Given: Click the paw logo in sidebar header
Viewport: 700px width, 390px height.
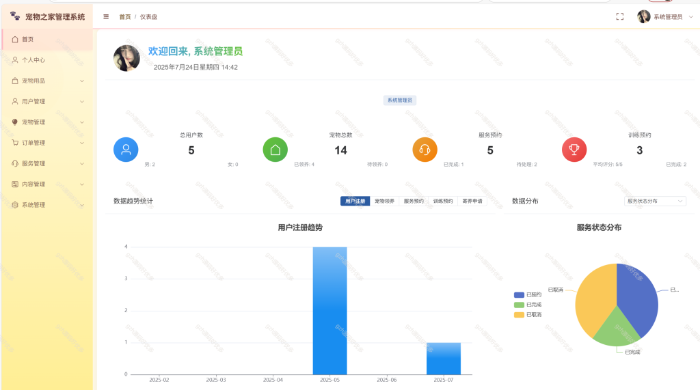Looking at the screenshot, I should [15, 16].
